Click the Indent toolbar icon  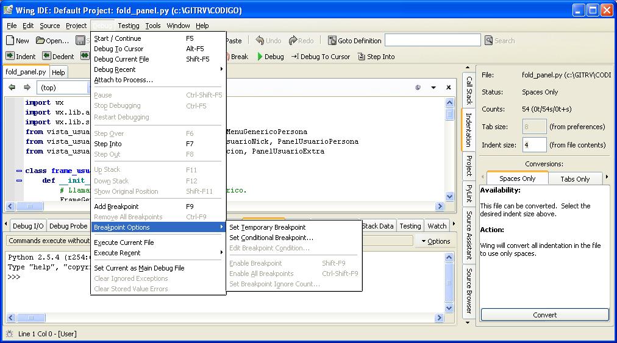coord(10,56)
